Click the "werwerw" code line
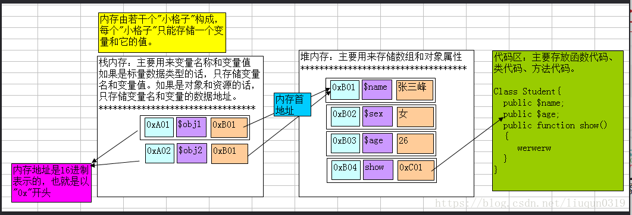 534,148
